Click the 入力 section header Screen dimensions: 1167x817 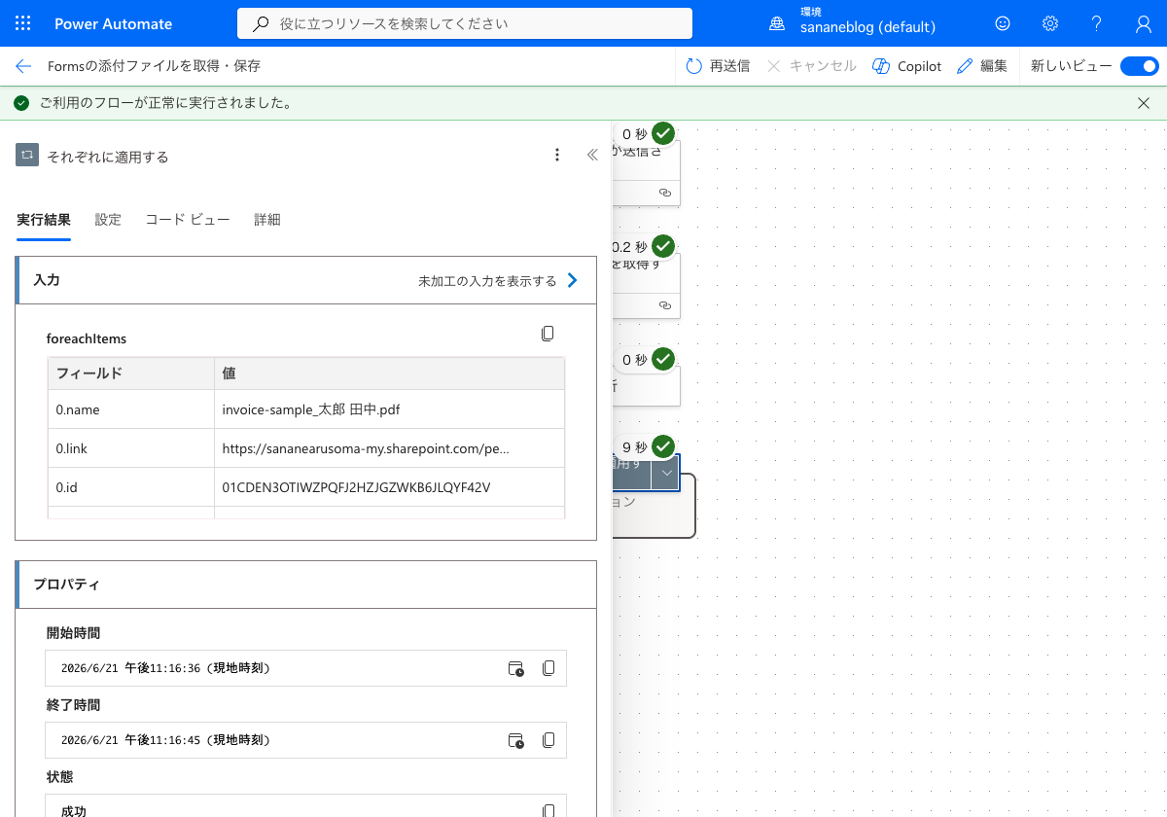[306, 280]
